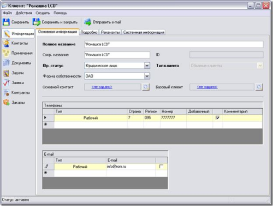This screenshot has height=206, width=273.
Task: Minimize the client window
Action: coord(251,5)
